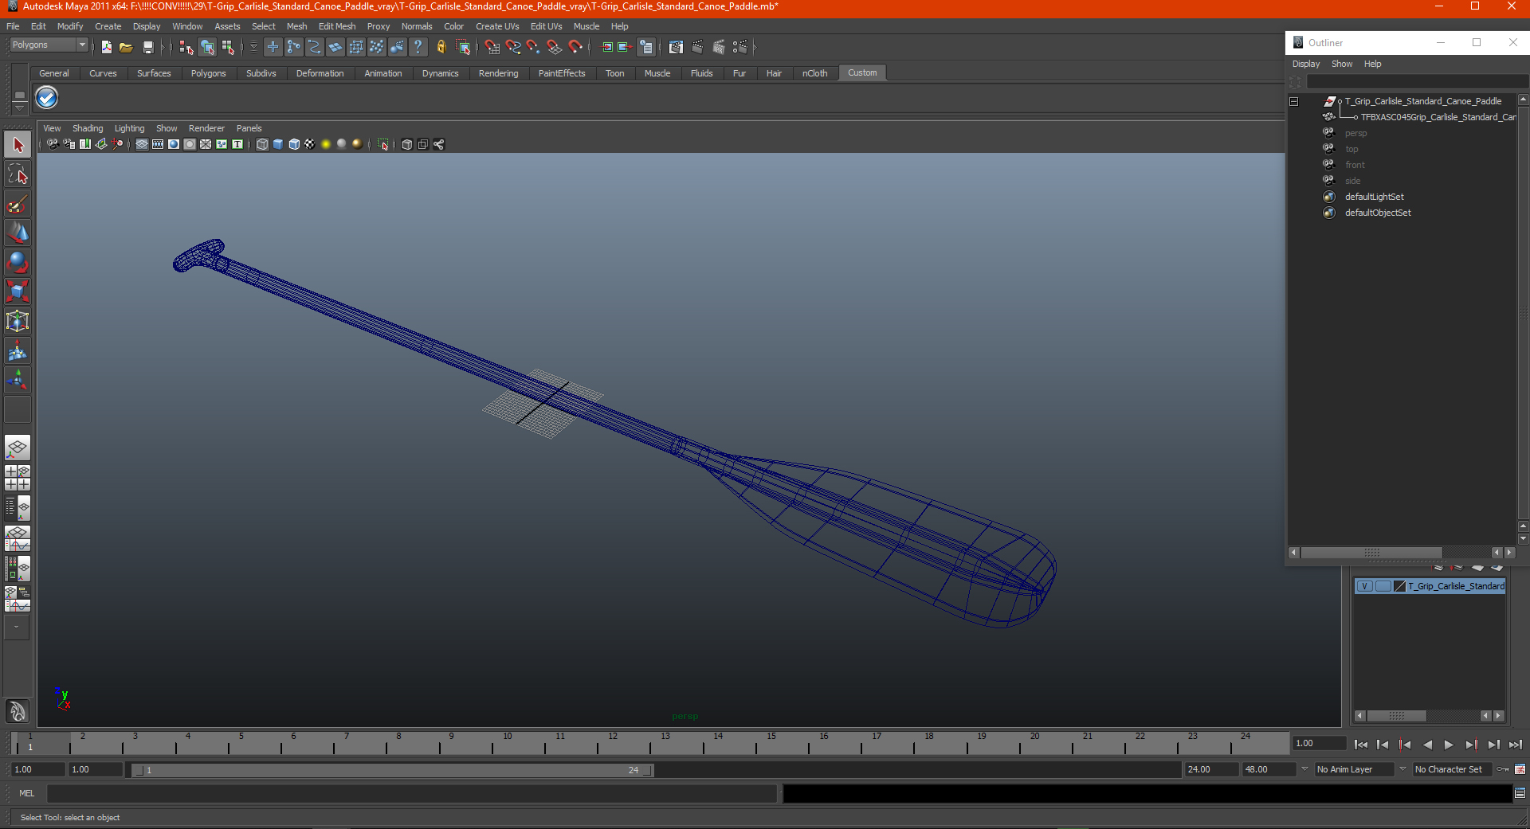Select the Show Manipulator tool
This screenshot has height=829, width=1530.
pos(18,380)
